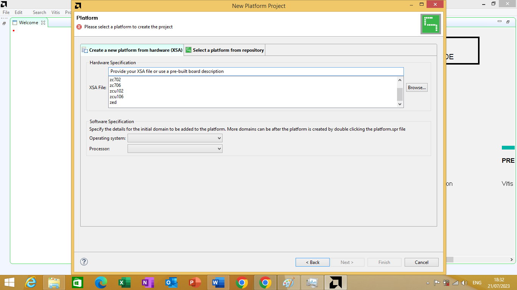
Task: Switch to Create a new platform from hardware tab
Action: (x=132, y=50)
